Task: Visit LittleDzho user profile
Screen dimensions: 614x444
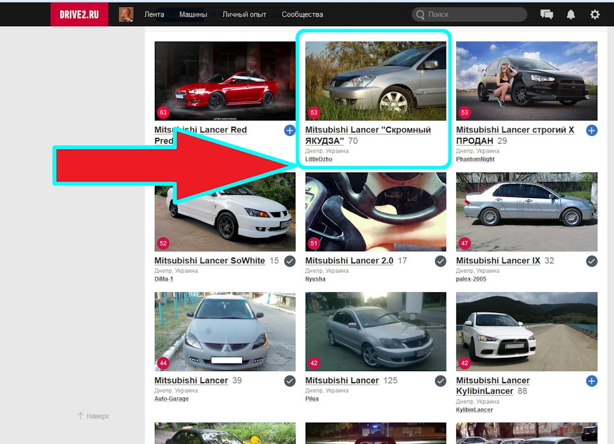Action: pyautogui.click(x=319, y=159)
